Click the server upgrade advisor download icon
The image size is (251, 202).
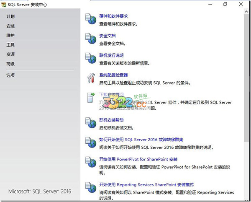(x=91, y=98)
